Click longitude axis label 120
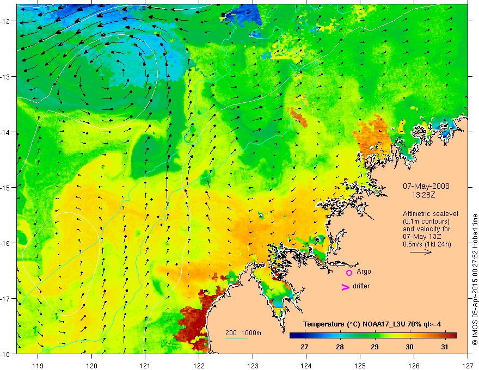 [91, 366]
